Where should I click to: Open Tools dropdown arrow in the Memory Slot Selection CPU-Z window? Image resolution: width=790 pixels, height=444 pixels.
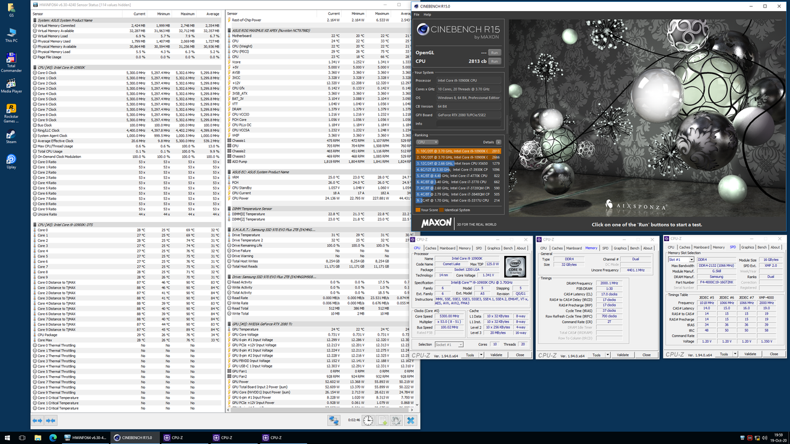click(734, 354)
